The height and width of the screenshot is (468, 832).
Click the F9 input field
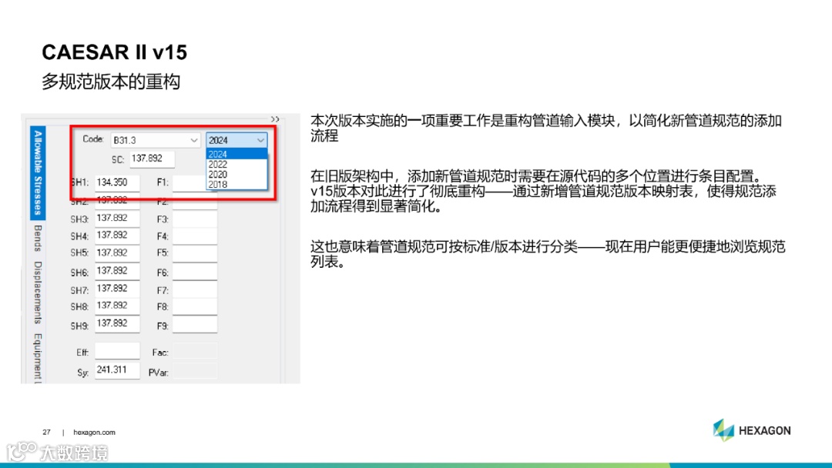click(195, 324)
